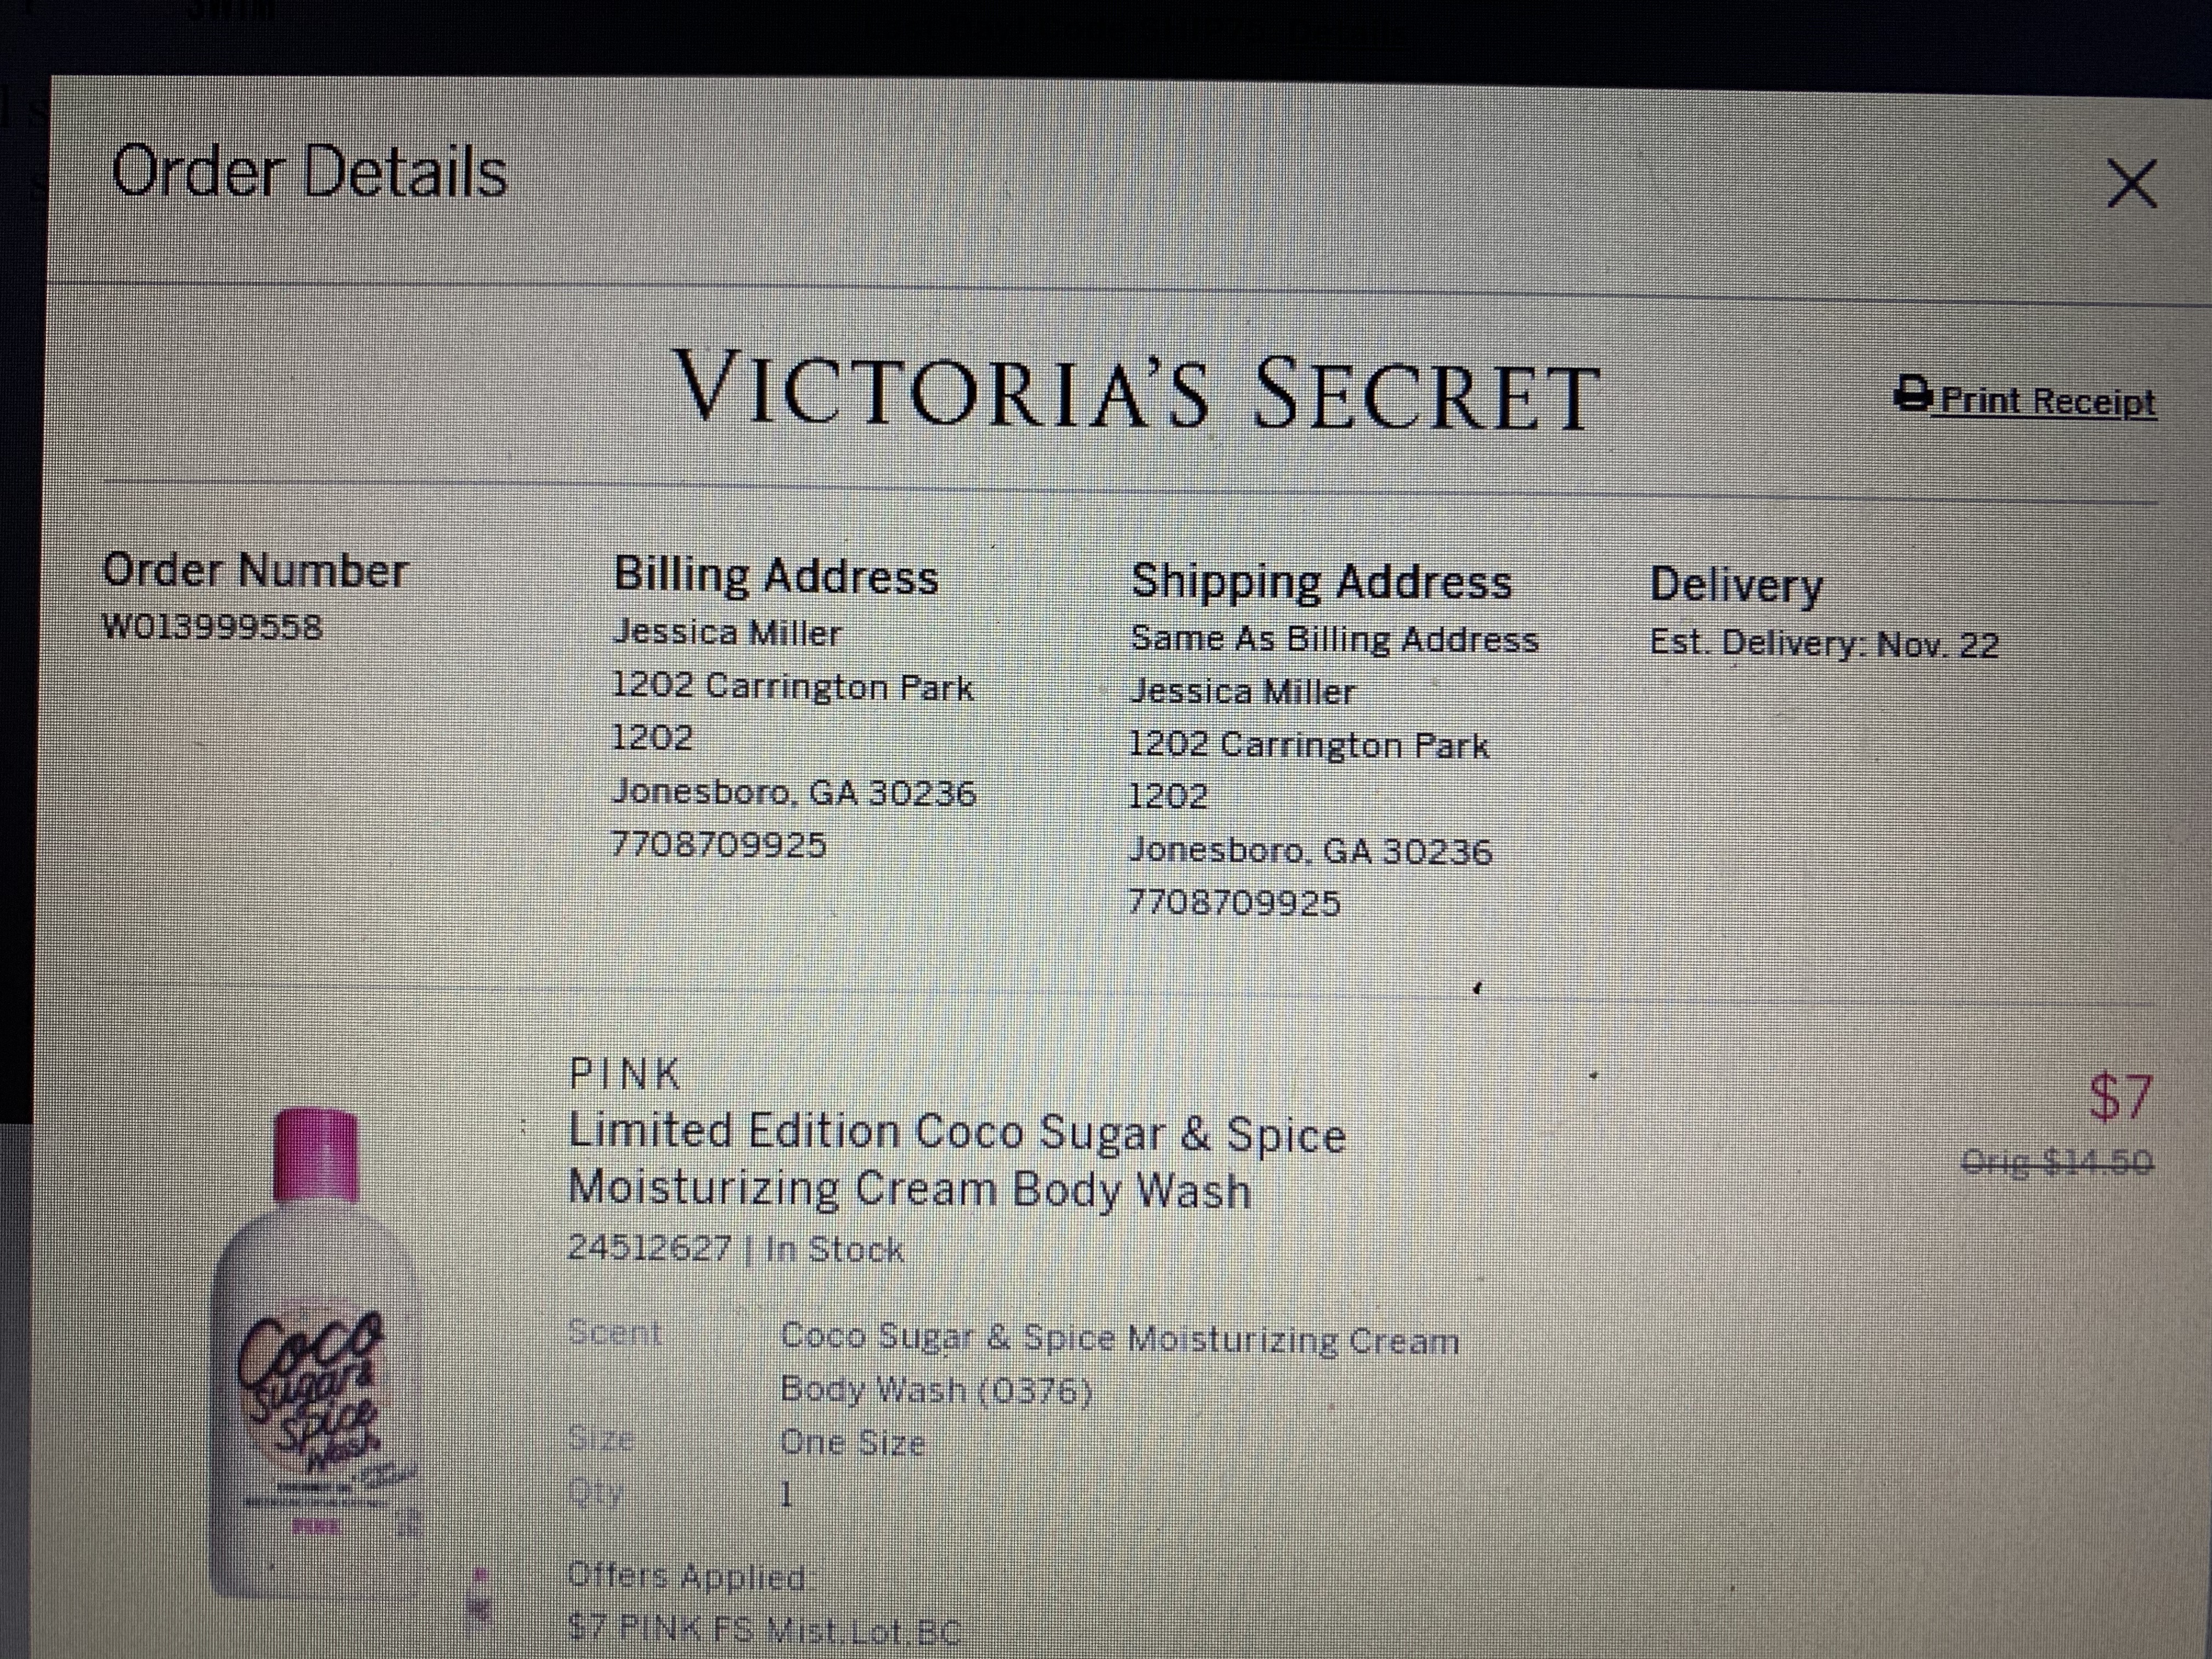Screen dimensions: 2212x1659
Task: Select the order number W013999558
Action: coord(213,627)
